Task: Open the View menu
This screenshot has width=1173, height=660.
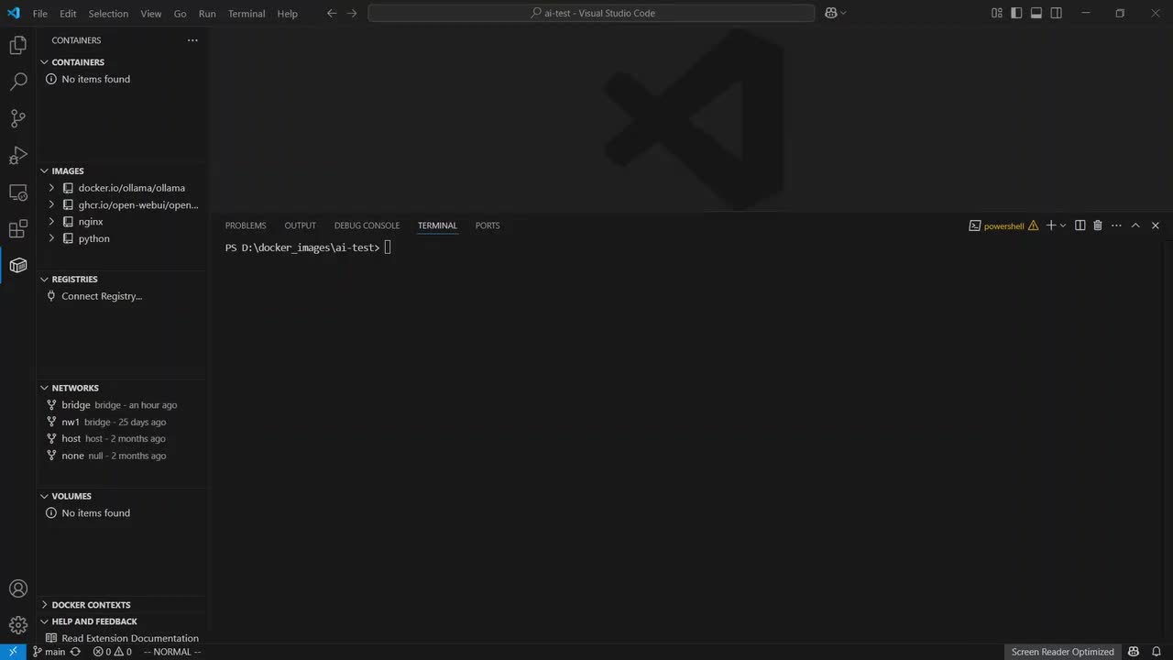Action: 151,14
